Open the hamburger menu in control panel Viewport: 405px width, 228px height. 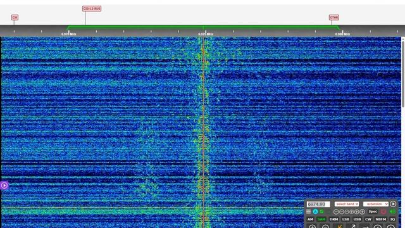click(308, 212)
